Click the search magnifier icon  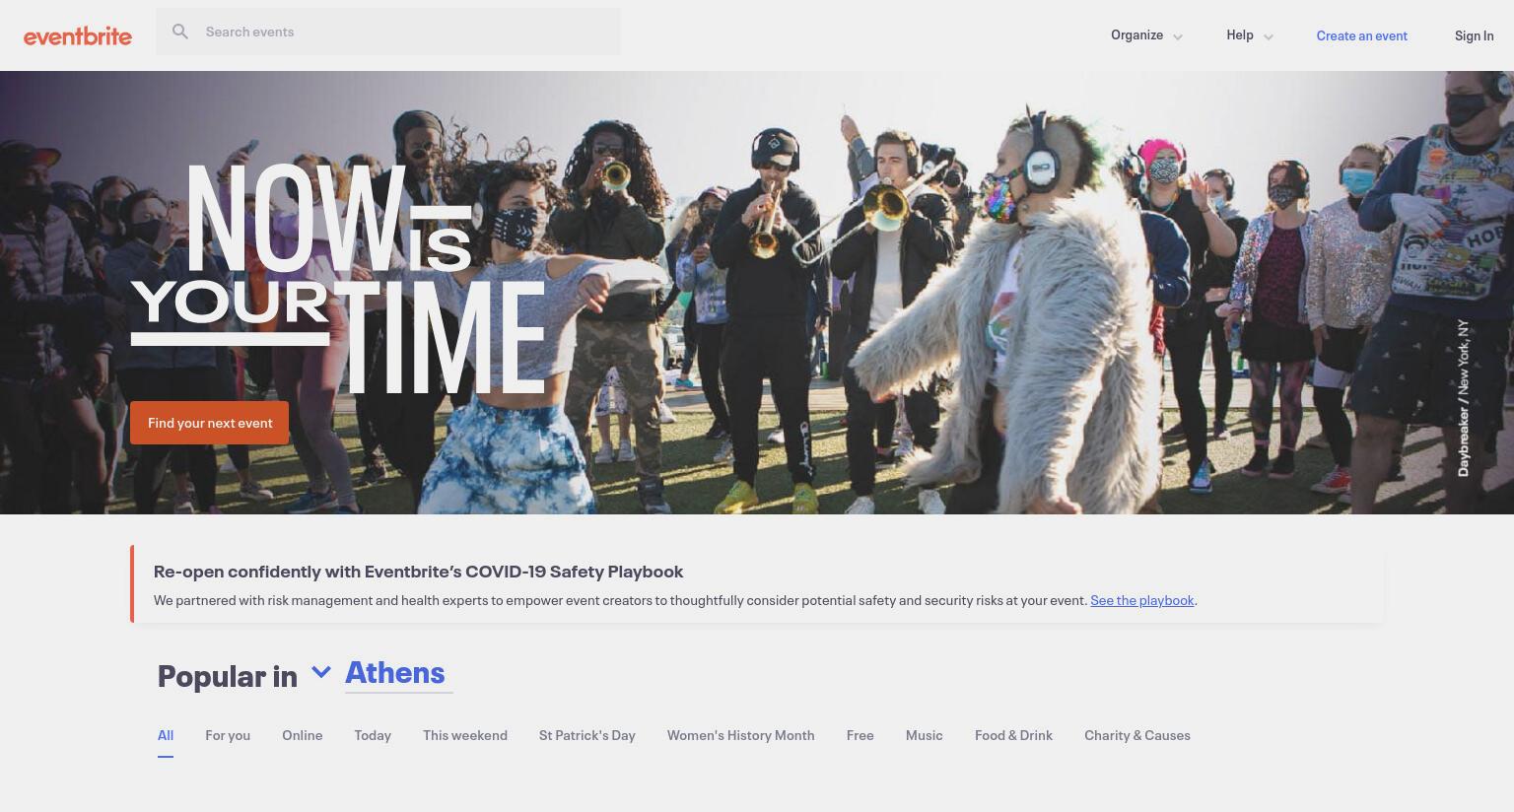[180, 32]
